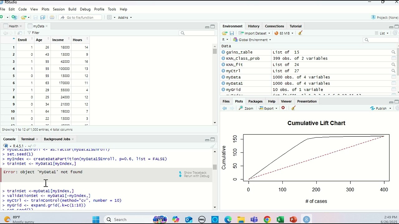Open an existing file via the folder icon
Image resolution: width=399 pixels, height=224 pixels.
pyautogui.click(x=24, y=17)
